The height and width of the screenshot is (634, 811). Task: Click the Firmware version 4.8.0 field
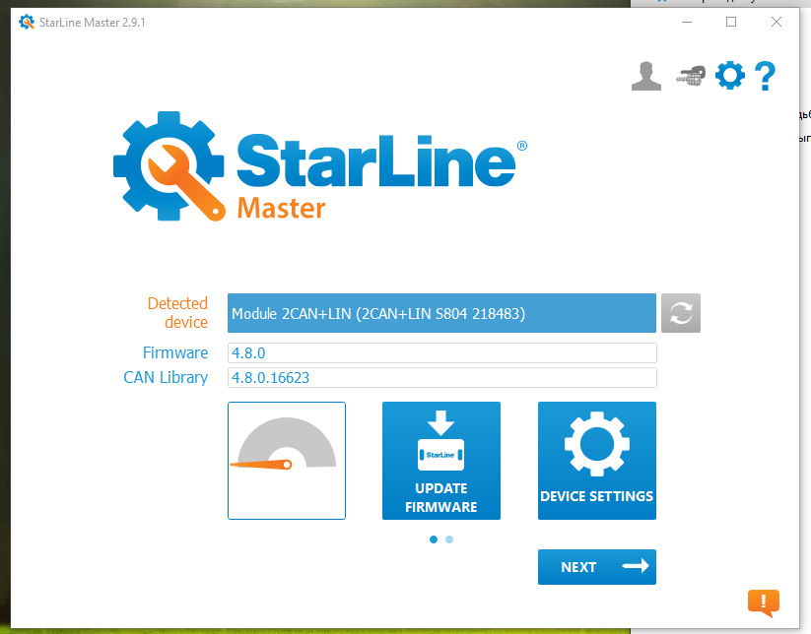point(442,352)
